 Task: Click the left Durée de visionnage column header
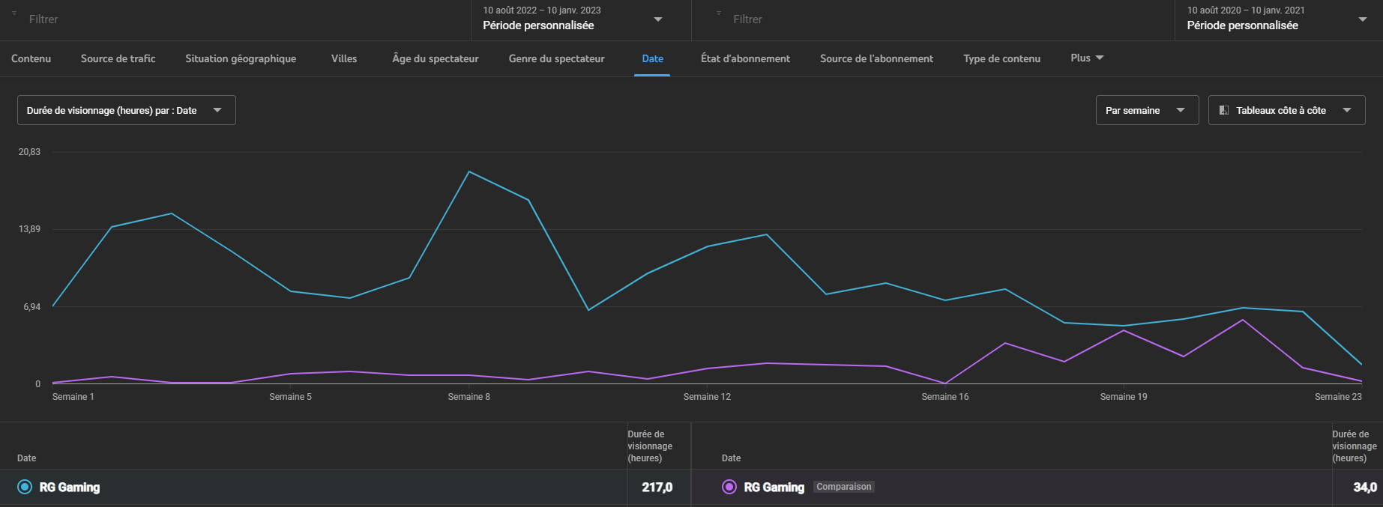click(650, 446)
